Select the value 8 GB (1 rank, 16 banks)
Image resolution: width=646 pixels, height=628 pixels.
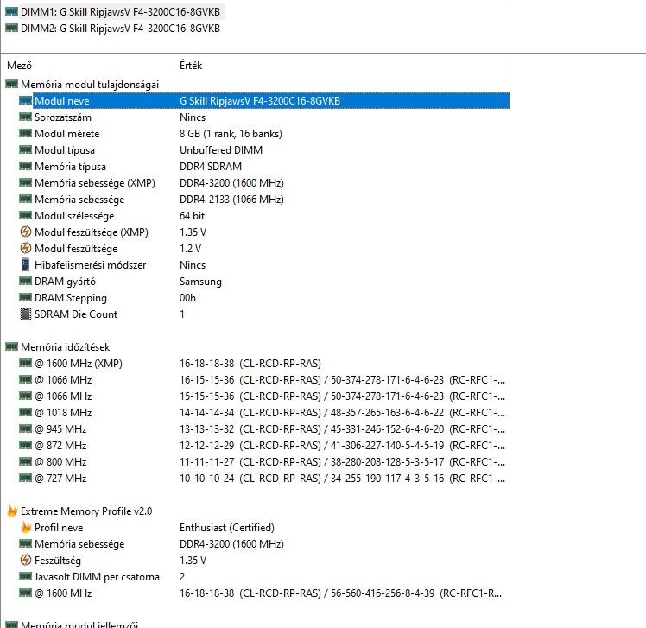click(x=231, y=134)
